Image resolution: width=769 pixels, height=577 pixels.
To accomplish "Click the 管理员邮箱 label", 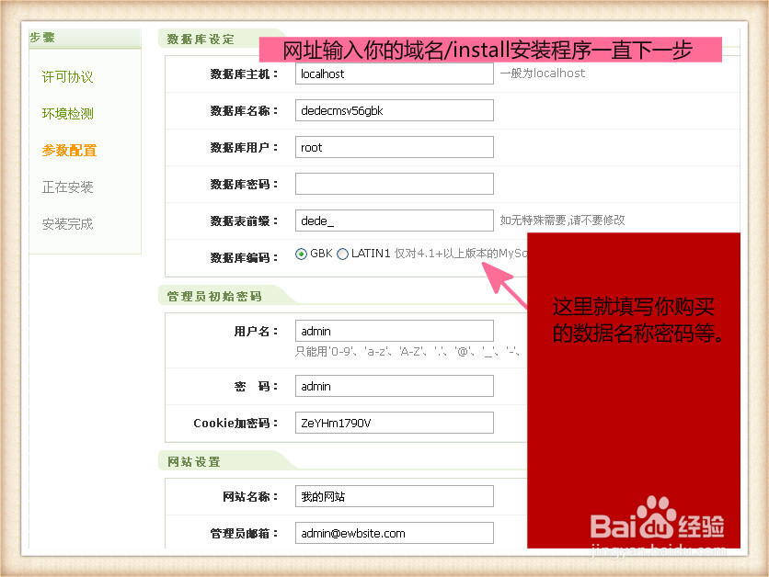I will pos(244,534).
